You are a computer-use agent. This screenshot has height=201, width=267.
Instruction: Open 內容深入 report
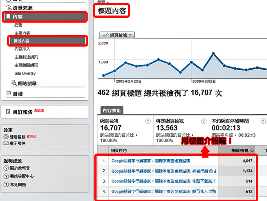(x=22, y=49)
